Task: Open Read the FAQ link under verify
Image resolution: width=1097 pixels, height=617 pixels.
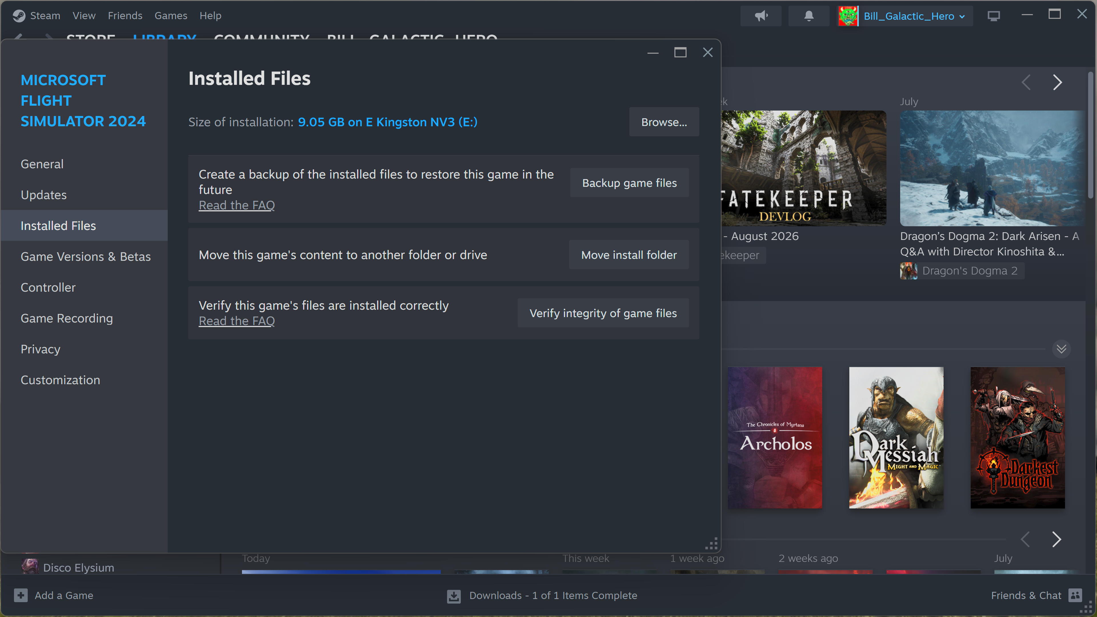Action: [237, 321]
